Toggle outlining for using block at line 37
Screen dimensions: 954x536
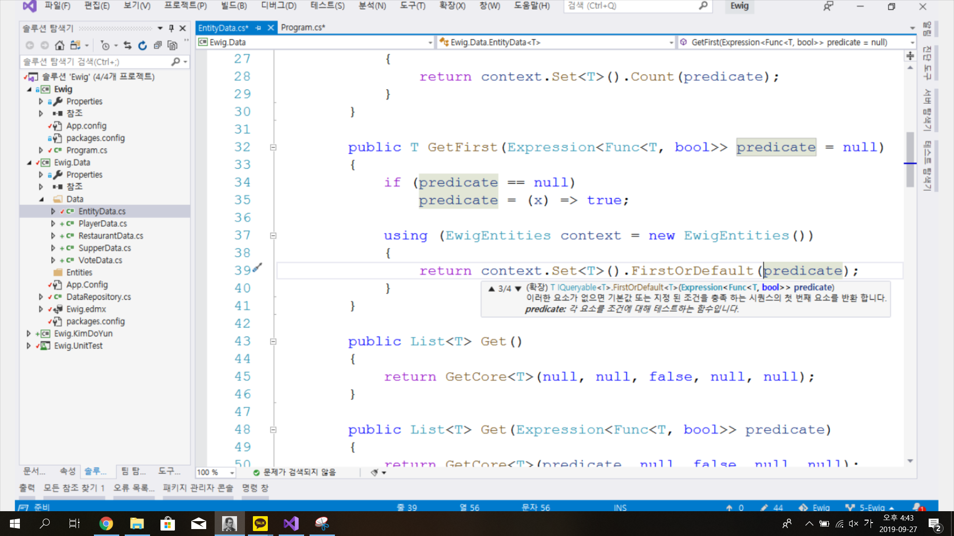273,236
